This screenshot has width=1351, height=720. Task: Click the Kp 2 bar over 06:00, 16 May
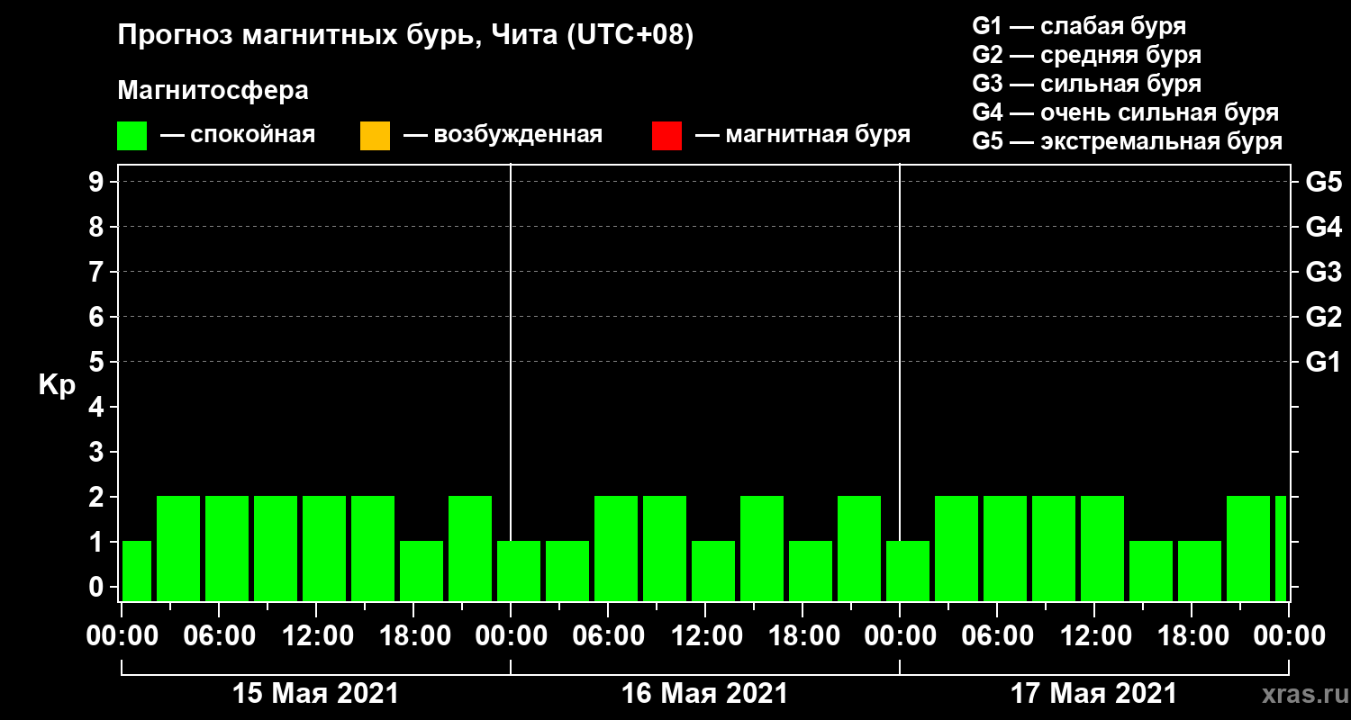click(x=616, y=548)
